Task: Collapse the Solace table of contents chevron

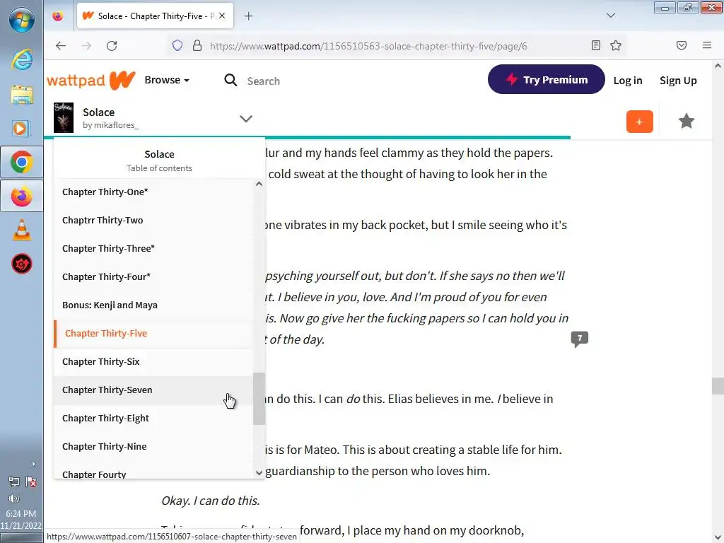Action: coord(246,119)
